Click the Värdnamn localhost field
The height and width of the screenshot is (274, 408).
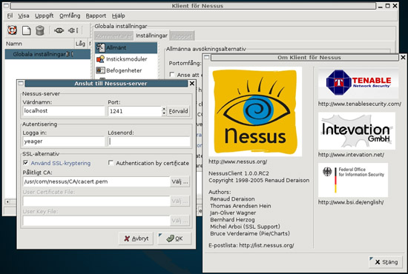coord(64,111)
